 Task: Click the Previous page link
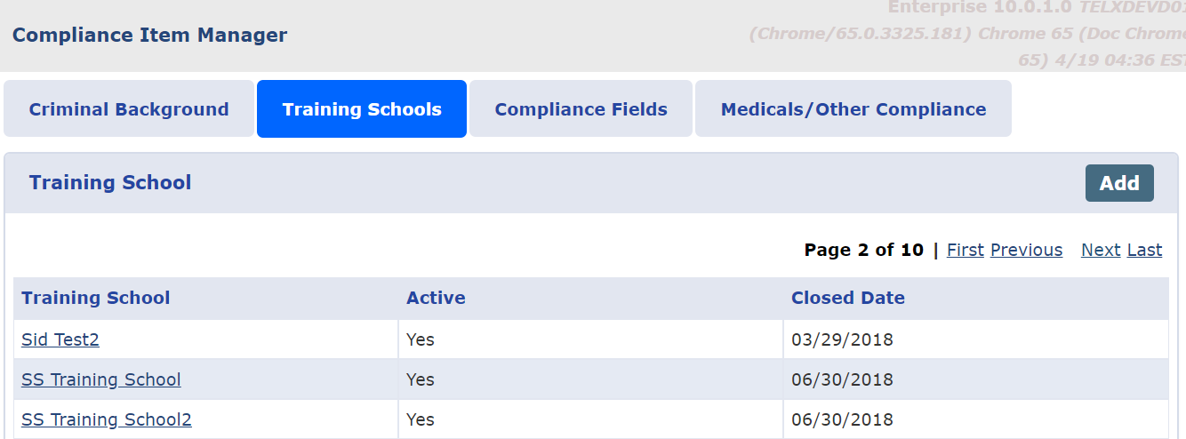(1026, 250)
